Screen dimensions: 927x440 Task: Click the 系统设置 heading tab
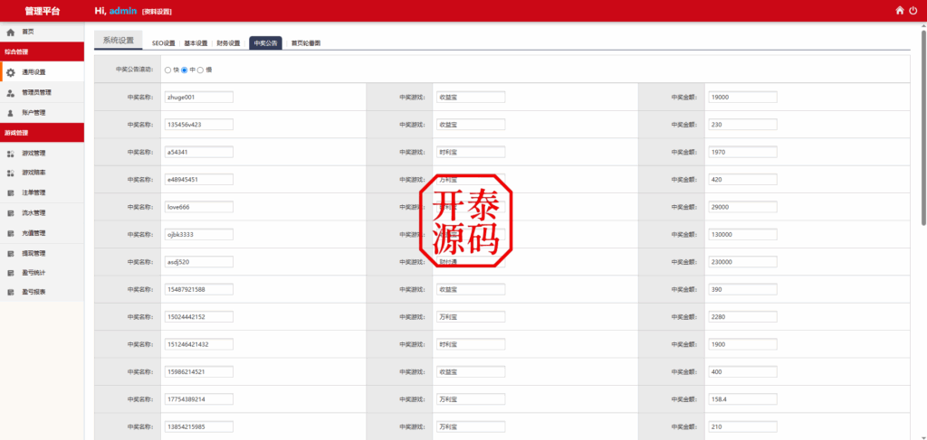[119, 40]
